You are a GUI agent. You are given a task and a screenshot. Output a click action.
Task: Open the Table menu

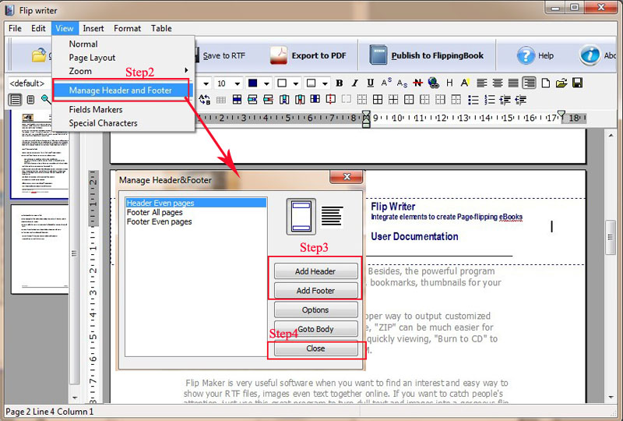point(161,28)
